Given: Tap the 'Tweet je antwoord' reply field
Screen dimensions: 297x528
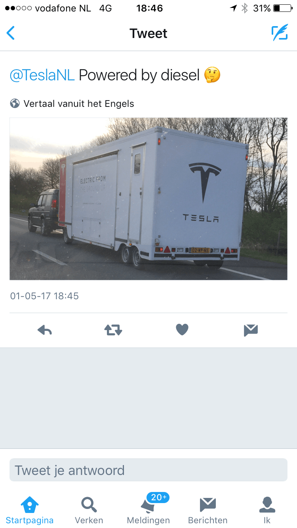Looking at the screenshot, I should 148,470.
